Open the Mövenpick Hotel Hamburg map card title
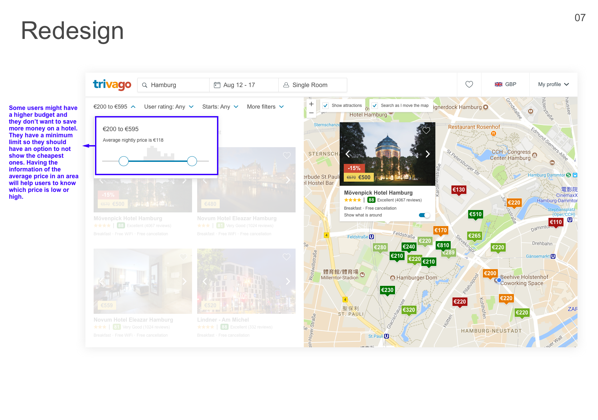 point(378,193)
